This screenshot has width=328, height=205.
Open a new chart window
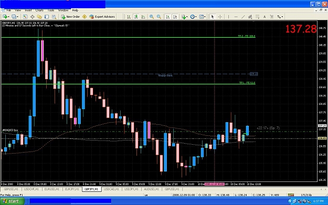[x=4, y=16]
